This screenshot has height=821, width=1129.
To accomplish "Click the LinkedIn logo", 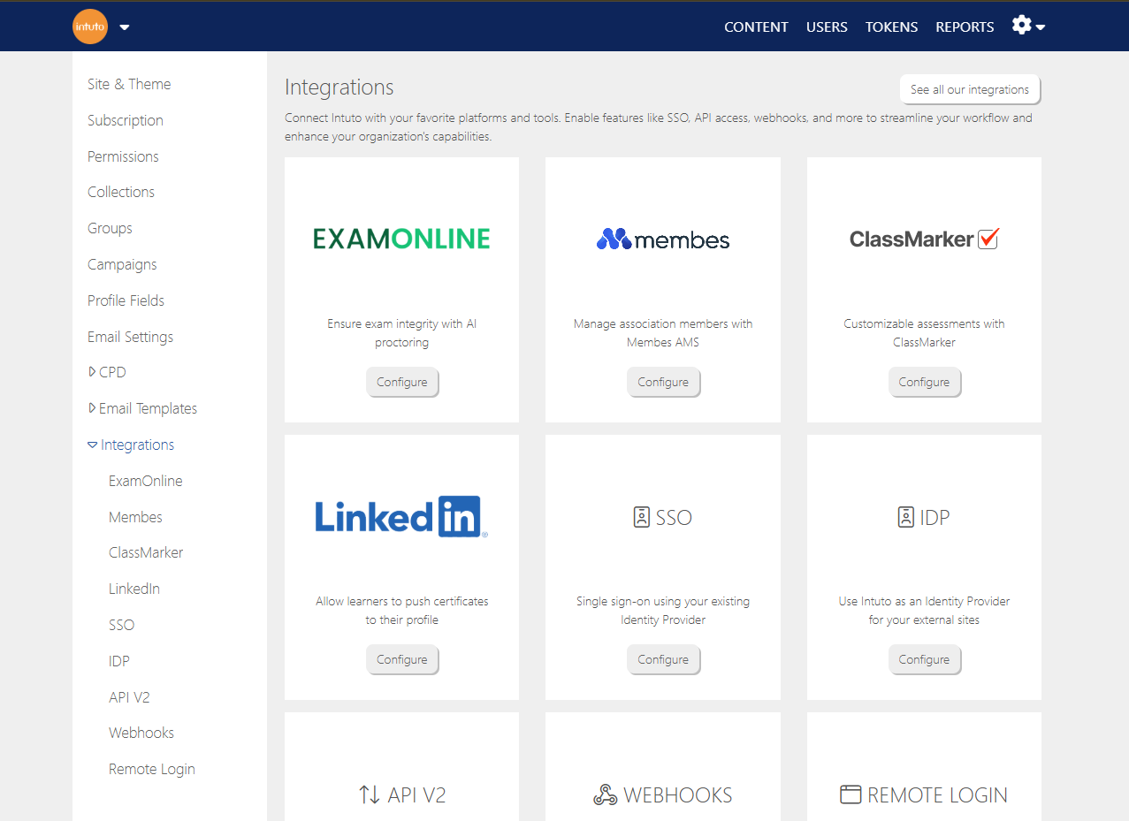I will coord(401,516).
